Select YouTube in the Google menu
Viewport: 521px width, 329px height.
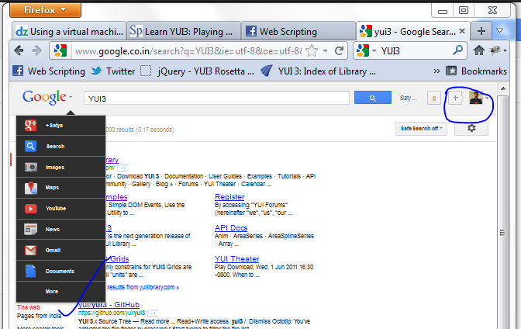(x=60, y=209)
